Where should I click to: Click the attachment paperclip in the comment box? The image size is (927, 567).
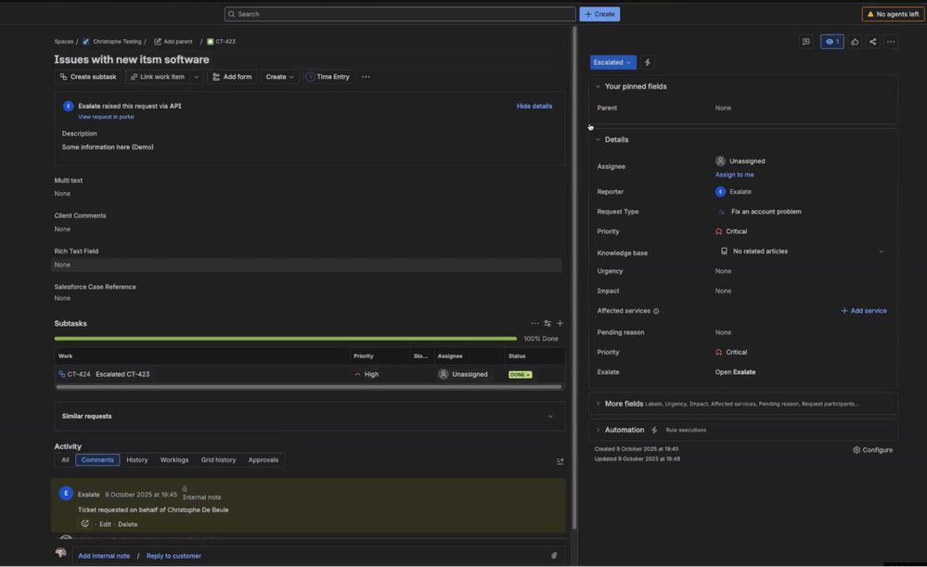pyautogui.click(x=554, y=556)
